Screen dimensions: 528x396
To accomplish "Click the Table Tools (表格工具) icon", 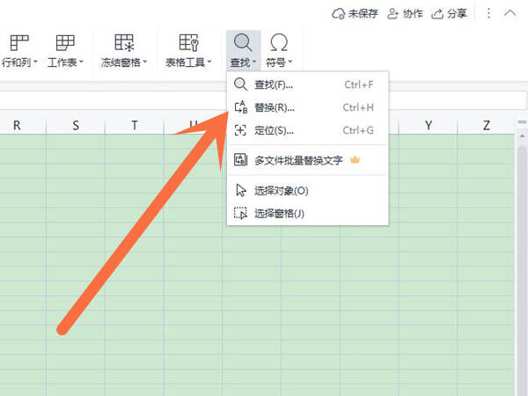I will pyautogui.click(x=188, y=43).
